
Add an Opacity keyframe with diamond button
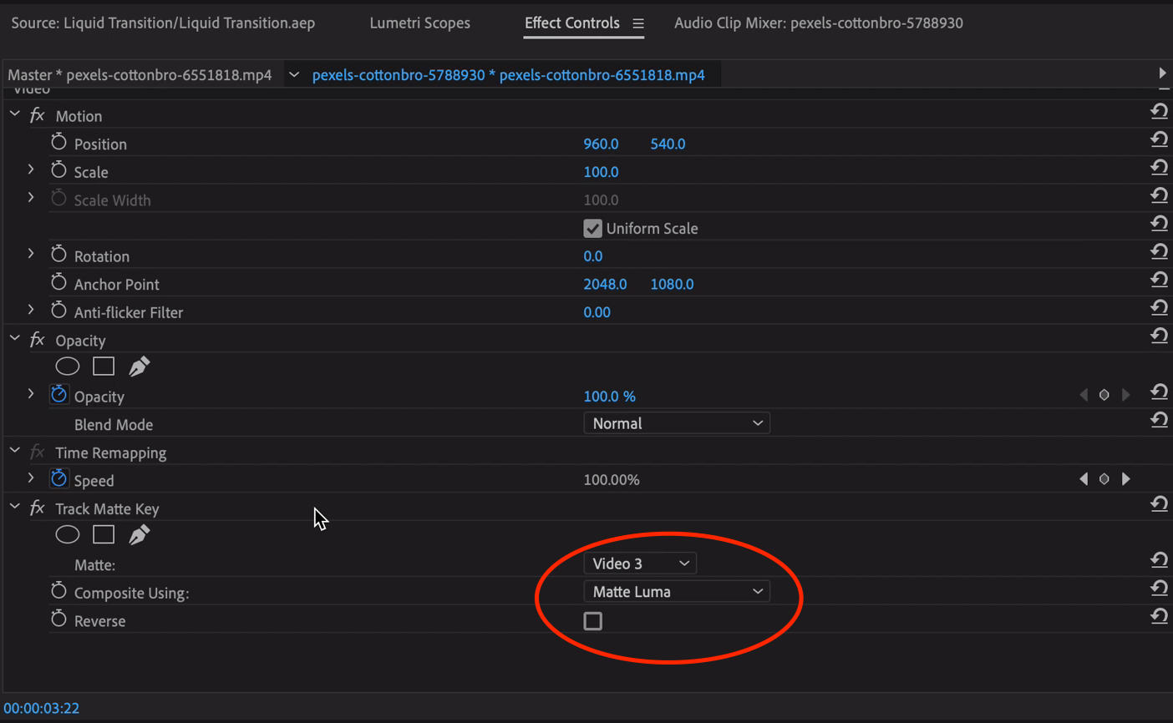pyautogui.click(x=1104, y=395)
